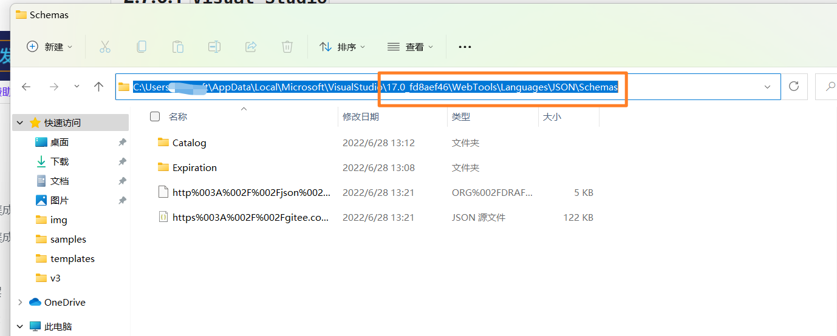
Task: Click the Share icon in toolbar
Action: coord(250,47)
